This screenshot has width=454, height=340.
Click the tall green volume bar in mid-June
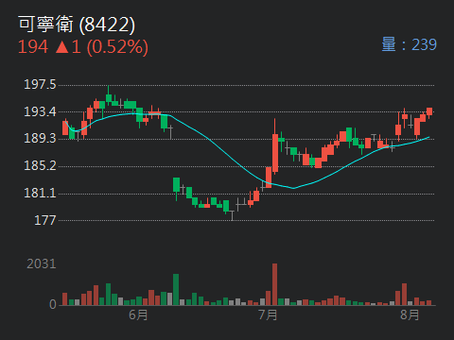point(176,290)
